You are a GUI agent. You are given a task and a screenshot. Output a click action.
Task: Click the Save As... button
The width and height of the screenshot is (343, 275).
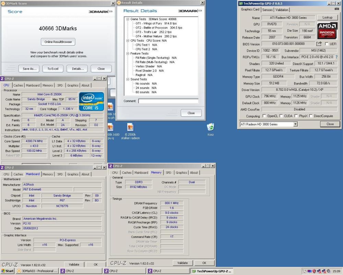click(29, 69)
